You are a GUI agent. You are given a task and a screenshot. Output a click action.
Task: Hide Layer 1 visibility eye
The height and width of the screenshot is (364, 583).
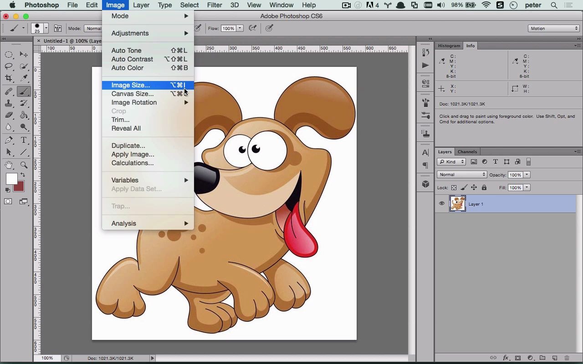pyautogui.click(x=441, y=204)
